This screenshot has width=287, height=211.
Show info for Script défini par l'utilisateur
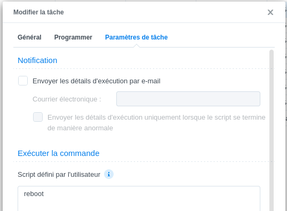(109, 174)
